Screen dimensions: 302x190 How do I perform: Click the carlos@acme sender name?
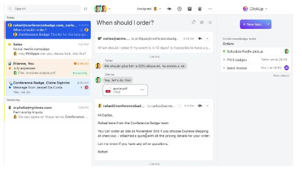[117, 39]
